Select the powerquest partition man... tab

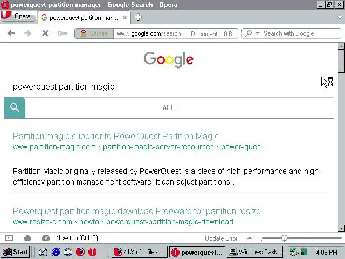(84, 18)
